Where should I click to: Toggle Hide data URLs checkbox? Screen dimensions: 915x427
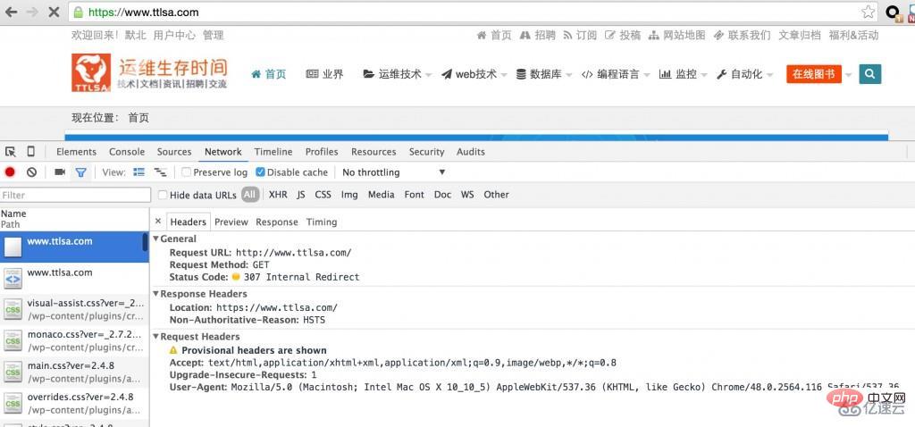[x=163, y=195]
